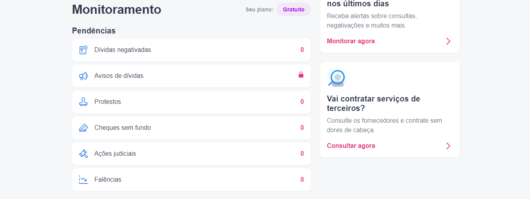Click the declining chart icon for Falências
Viewport: 530px width, 199px height.
pos(83,180)
